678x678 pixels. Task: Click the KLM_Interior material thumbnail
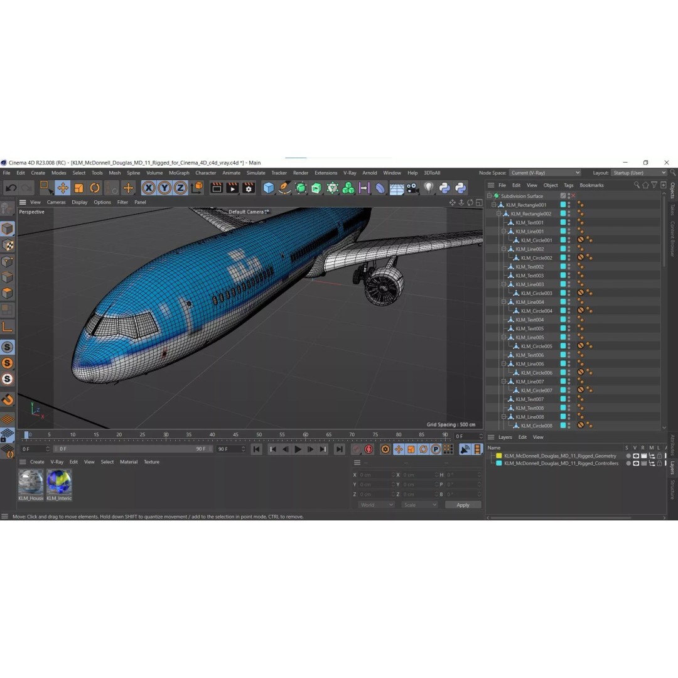pos(59,482)
